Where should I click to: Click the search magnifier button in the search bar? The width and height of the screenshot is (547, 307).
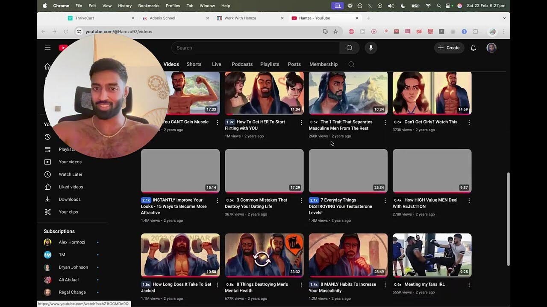349,48
